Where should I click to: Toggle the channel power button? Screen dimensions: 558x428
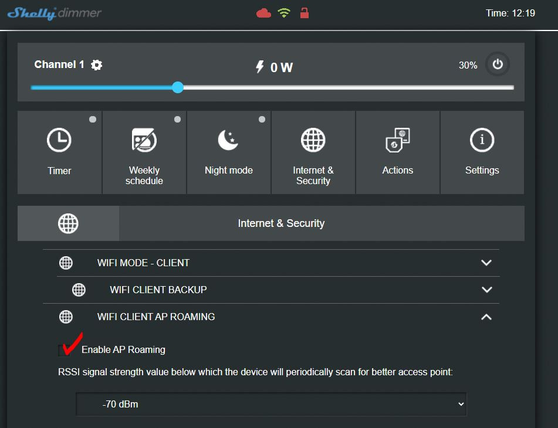[498, 64]
